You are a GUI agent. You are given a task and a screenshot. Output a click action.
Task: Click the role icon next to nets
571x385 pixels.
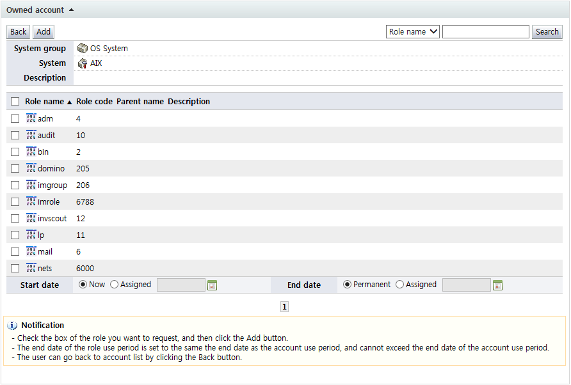click(x=31, y=268)
